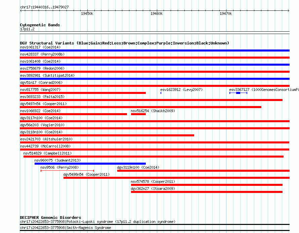Screen dimensions: 299x233
Task: Click the red bar under dgv3119n100
Action: pyautogui.click(x=204, y=171)
